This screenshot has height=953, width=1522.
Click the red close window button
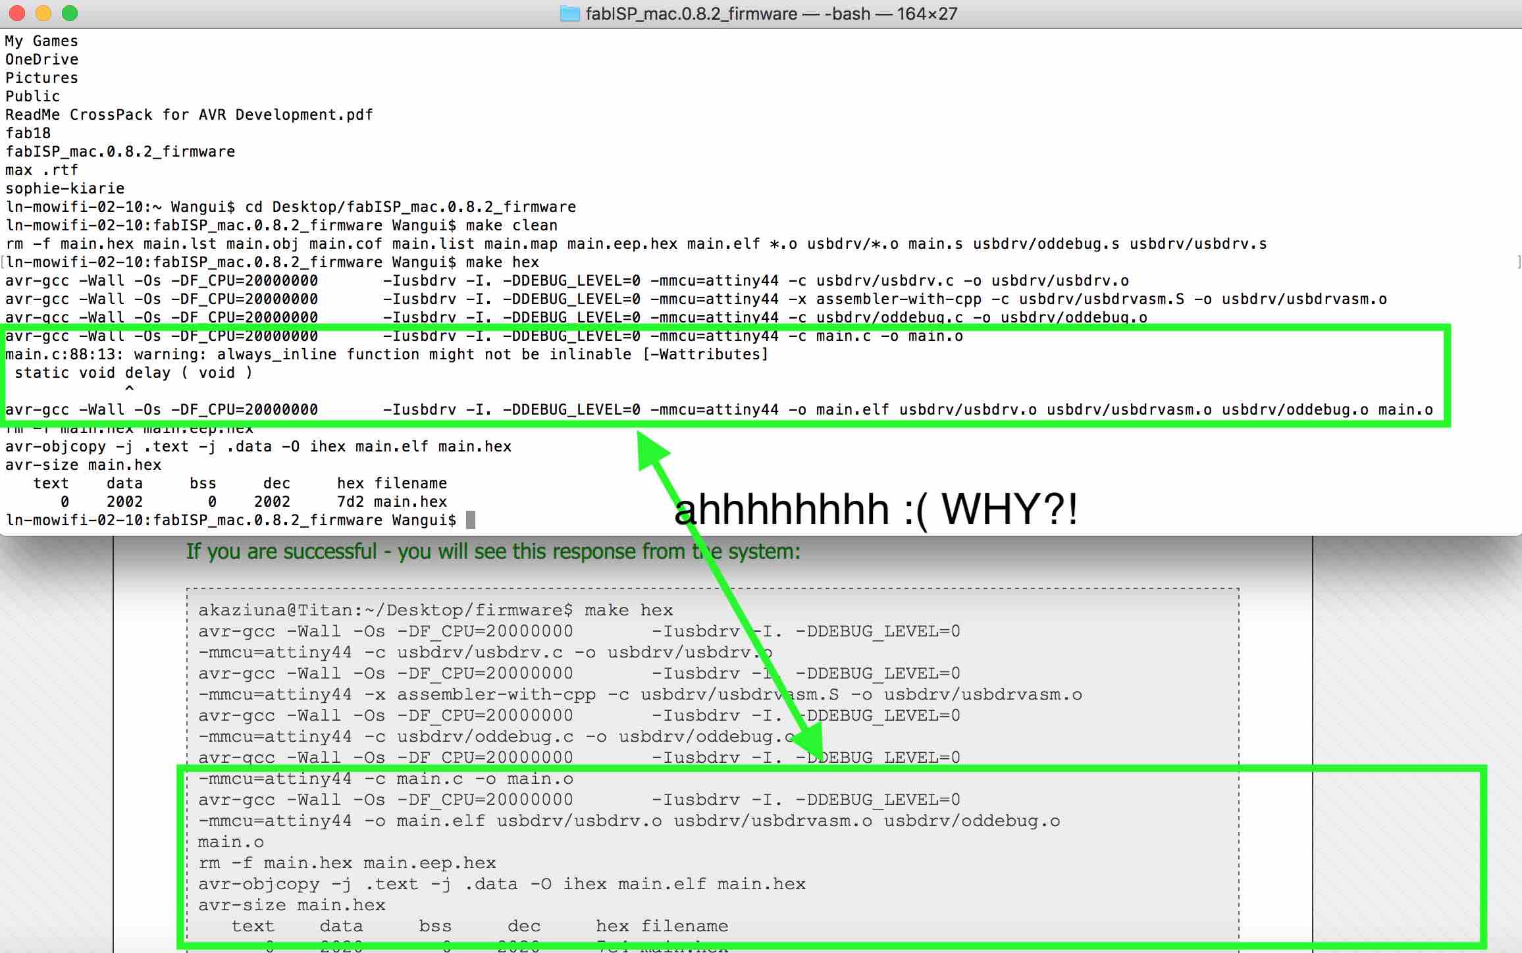coord(17,13)
